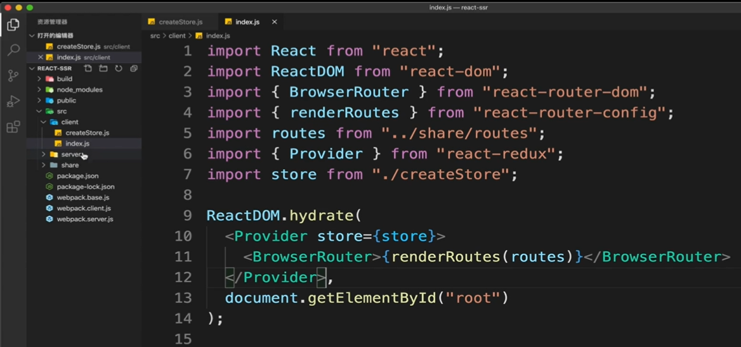Close the window with red button
Image resolution: width=741 pixels, height=347 pixels.
8,8
